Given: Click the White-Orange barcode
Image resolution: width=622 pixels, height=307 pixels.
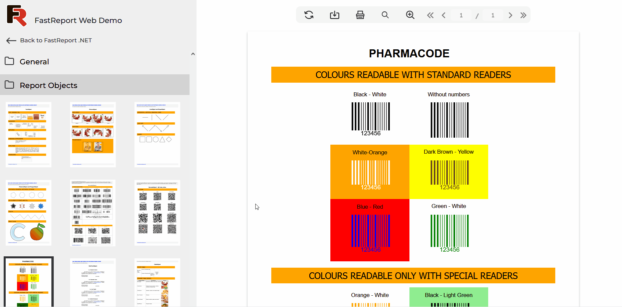Looking at the screenshot, I should (x=370, y=175).
